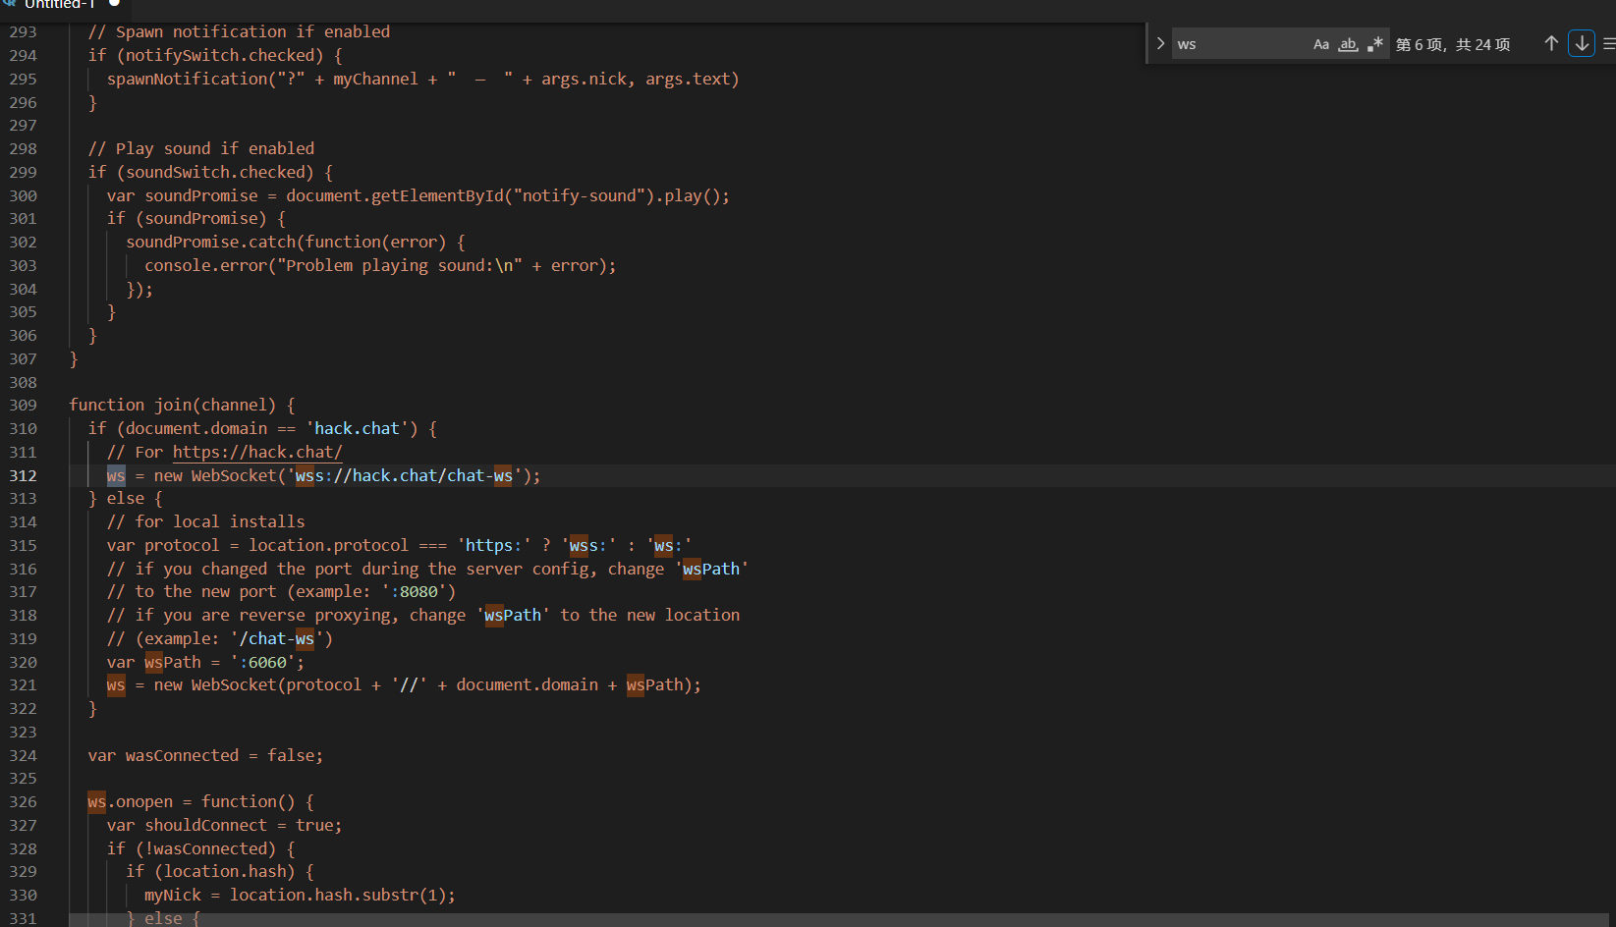This screenshot has height=927, width=1616.
Task: Toggle Match Case option in find box
Action: (1321, 44)
